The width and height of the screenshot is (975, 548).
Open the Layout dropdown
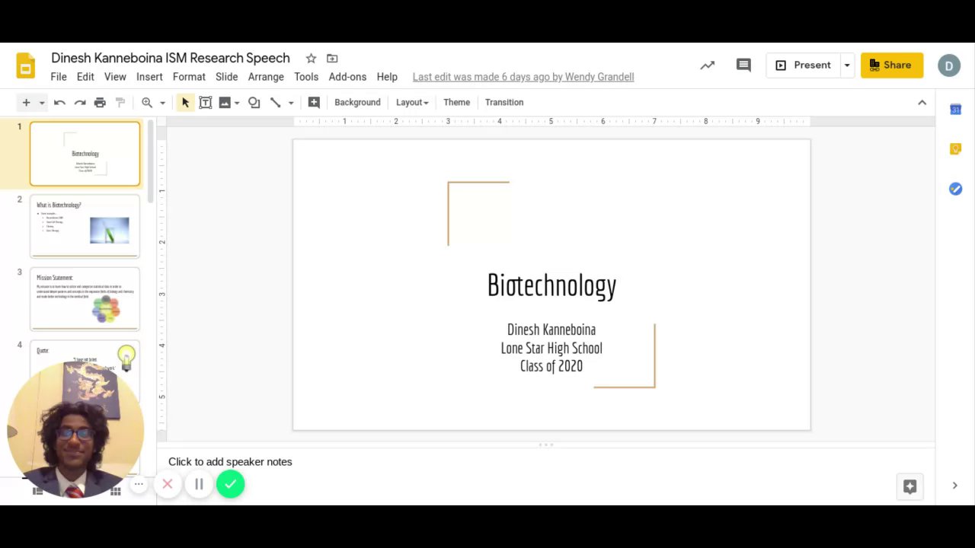click(x=412, y=102)
